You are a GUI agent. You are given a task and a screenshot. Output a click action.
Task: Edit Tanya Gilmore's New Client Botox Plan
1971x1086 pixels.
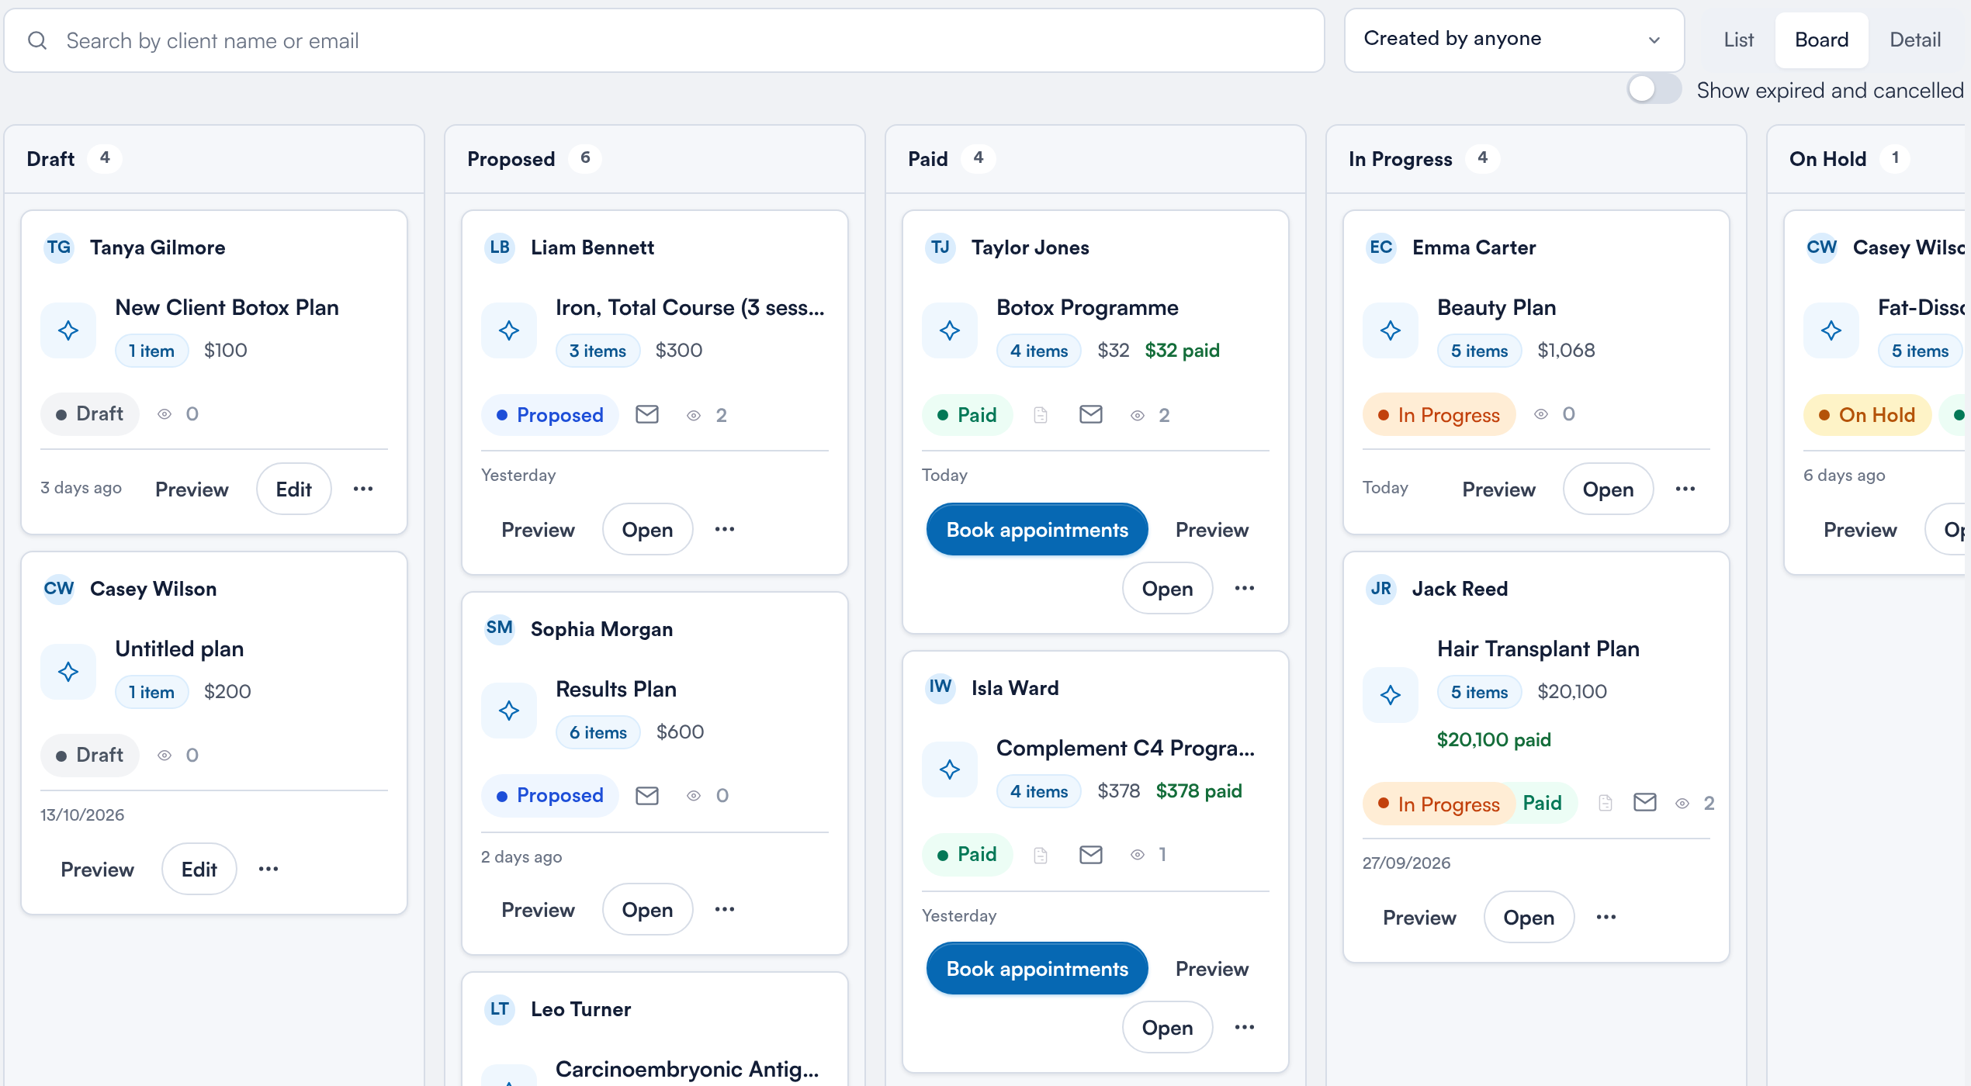294,489
